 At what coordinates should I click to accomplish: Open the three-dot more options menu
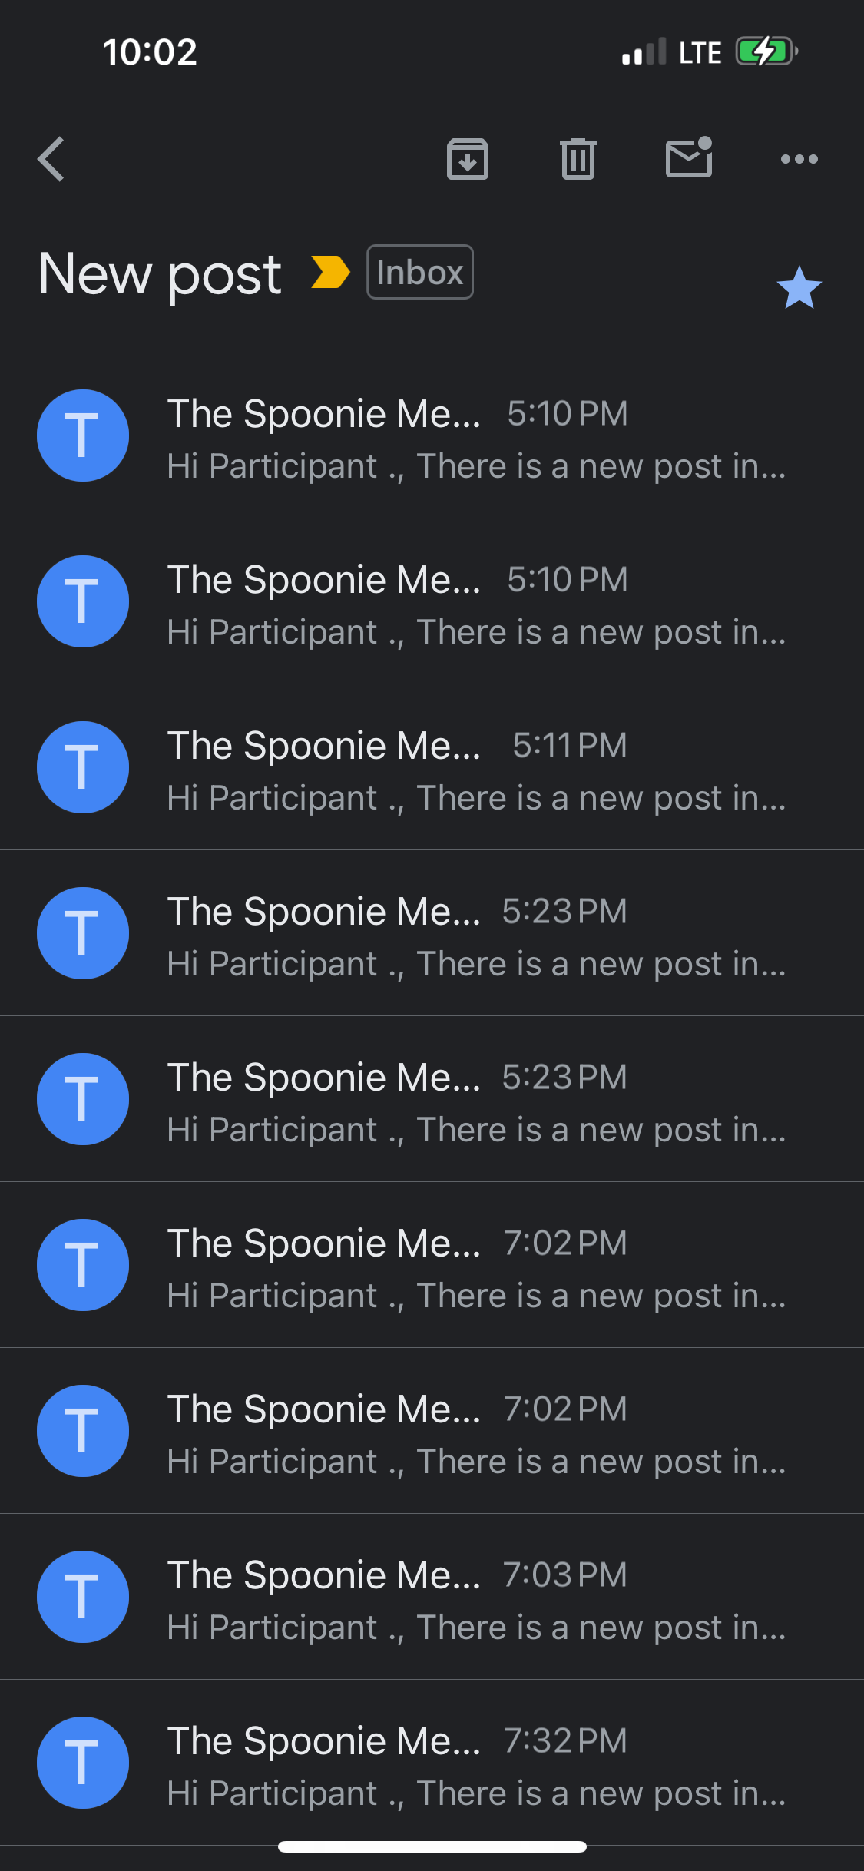click(x=799, y=160)
